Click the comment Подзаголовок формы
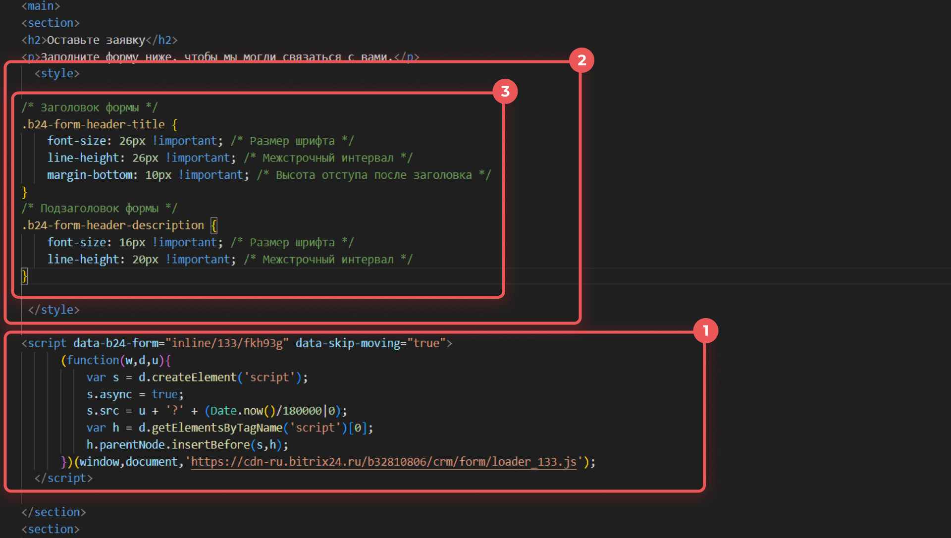This screenshot has height=538, width=951. coord(99,209)
